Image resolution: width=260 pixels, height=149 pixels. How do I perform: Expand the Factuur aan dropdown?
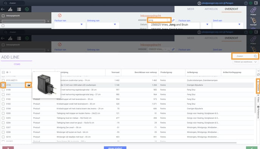pyautogui.click(x=207, y=24)
